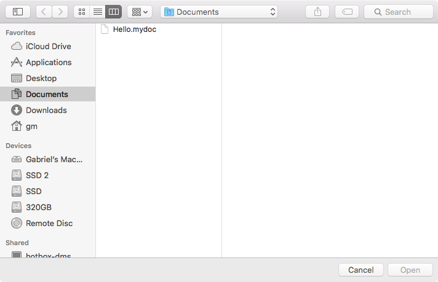
Task: Open the Documents folder path popup
Action: tap(218, 12)
